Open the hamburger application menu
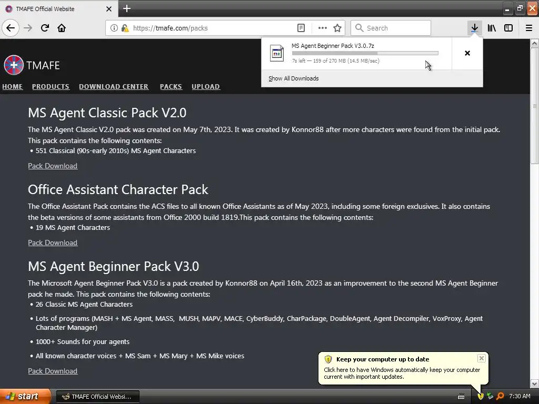This screenshot has width=539, height=404. [x=529, y=28]
